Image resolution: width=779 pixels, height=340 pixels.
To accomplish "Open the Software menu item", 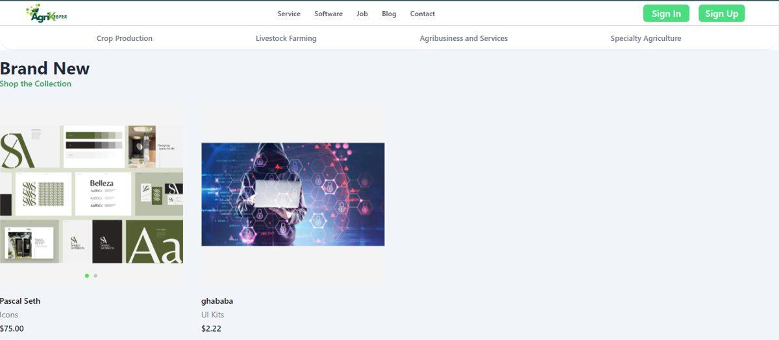I will pyautogui.click(x=328, y=14).
